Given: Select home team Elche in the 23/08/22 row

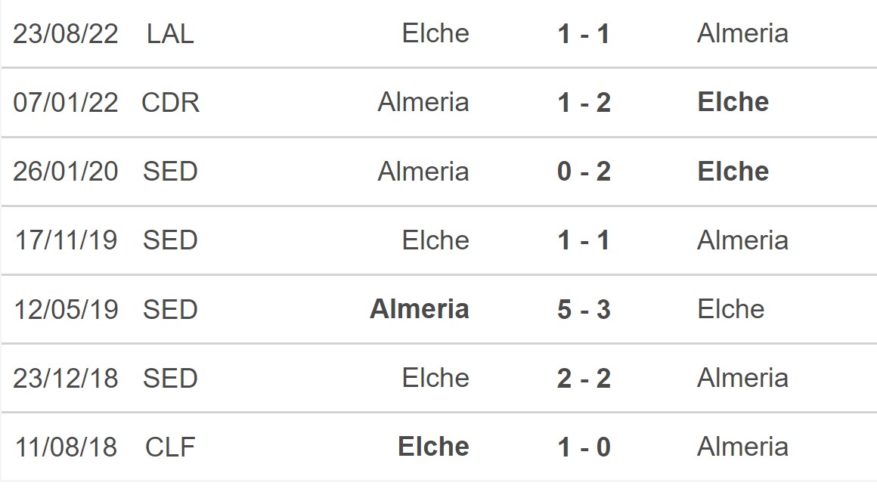Looking at the screenshot, I should pos(435,33).
